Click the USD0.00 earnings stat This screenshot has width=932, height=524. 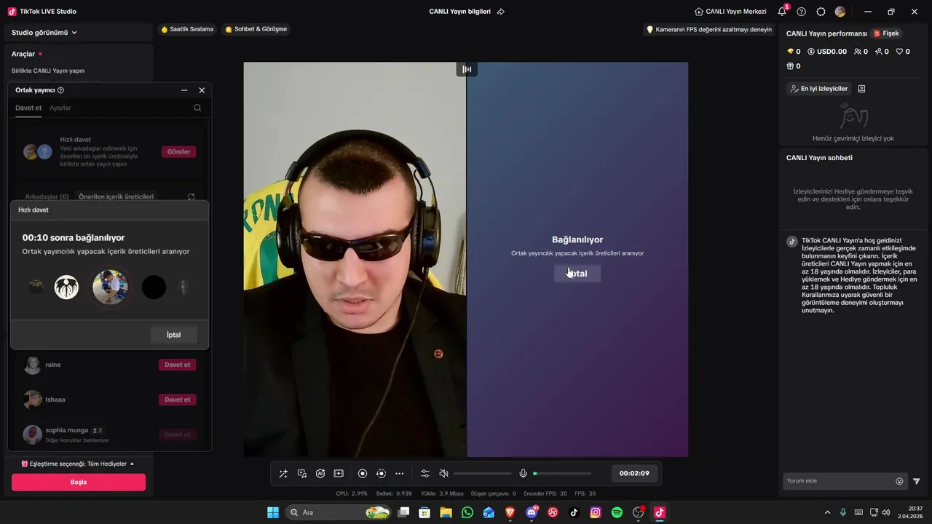pos(827,52)
